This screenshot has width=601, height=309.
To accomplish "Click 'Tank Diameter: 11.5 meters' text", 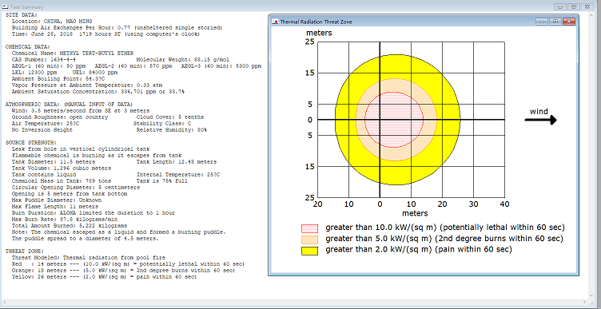I will 54,162.
